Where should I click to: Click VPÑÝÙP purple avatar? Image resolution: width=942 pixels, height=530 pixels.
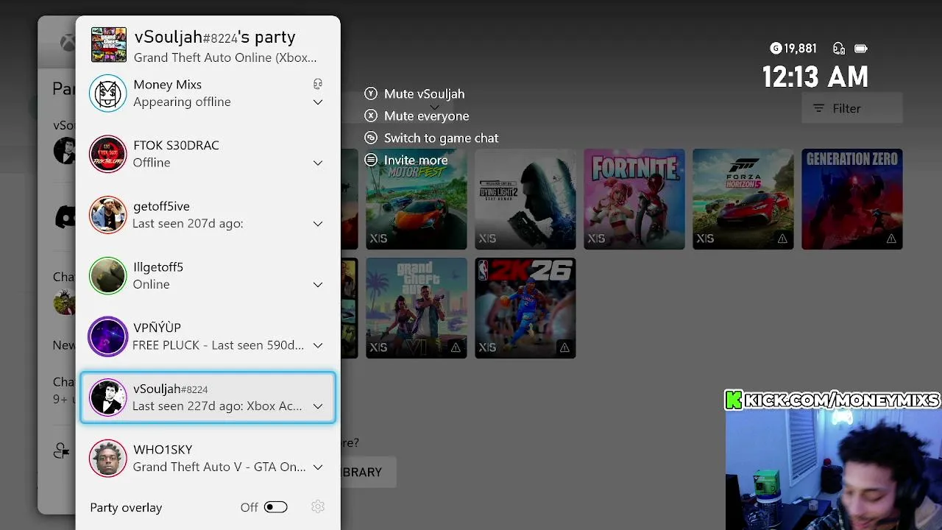pos(108,336)
